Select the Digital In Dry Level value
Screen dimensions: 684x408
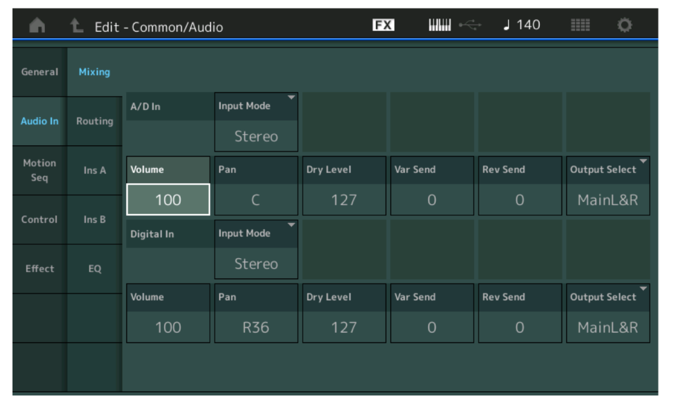tap(344, 327)
